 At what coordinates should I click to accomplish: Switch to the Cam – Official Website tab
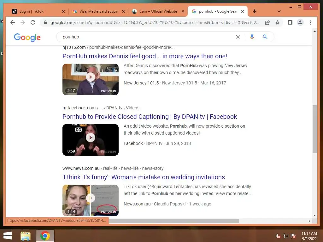(x=158, y=11)
